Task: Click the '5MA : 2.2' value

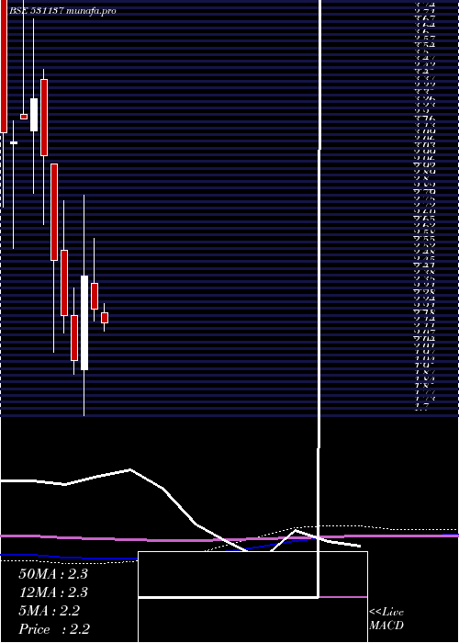Action: [x=50, y=611]
